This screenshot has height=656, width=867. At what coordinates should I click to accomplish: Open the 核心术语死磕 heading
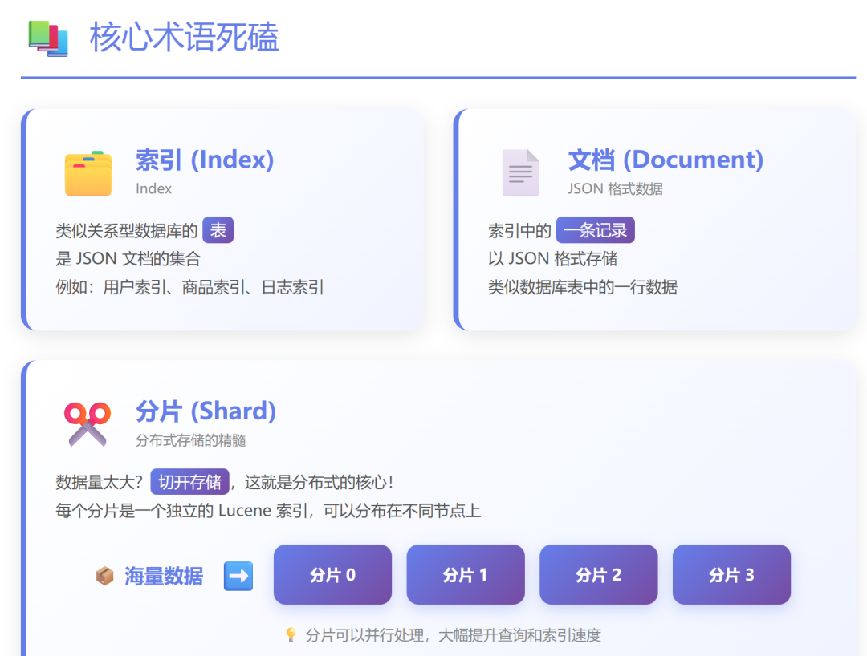click(185, 37)
